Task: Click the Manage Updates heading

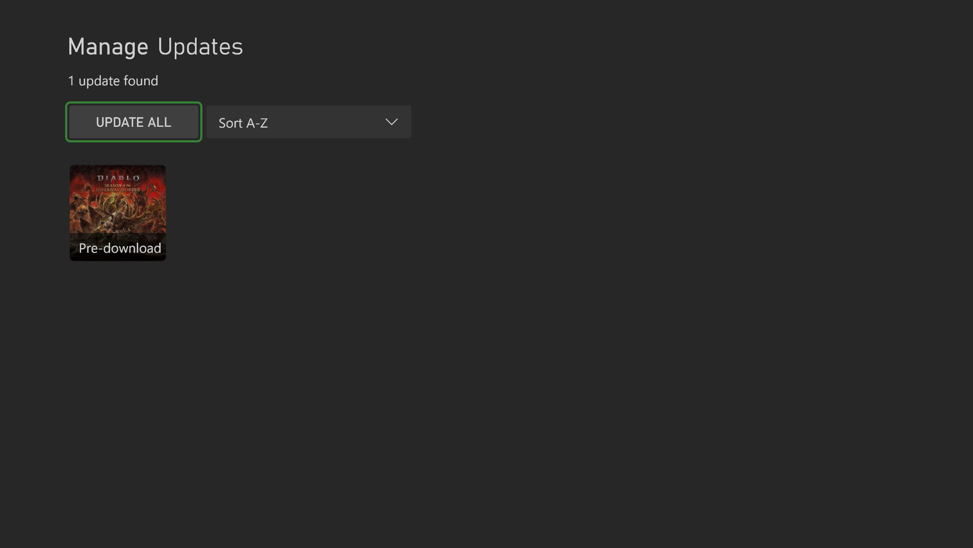Action: click(155, 47)
